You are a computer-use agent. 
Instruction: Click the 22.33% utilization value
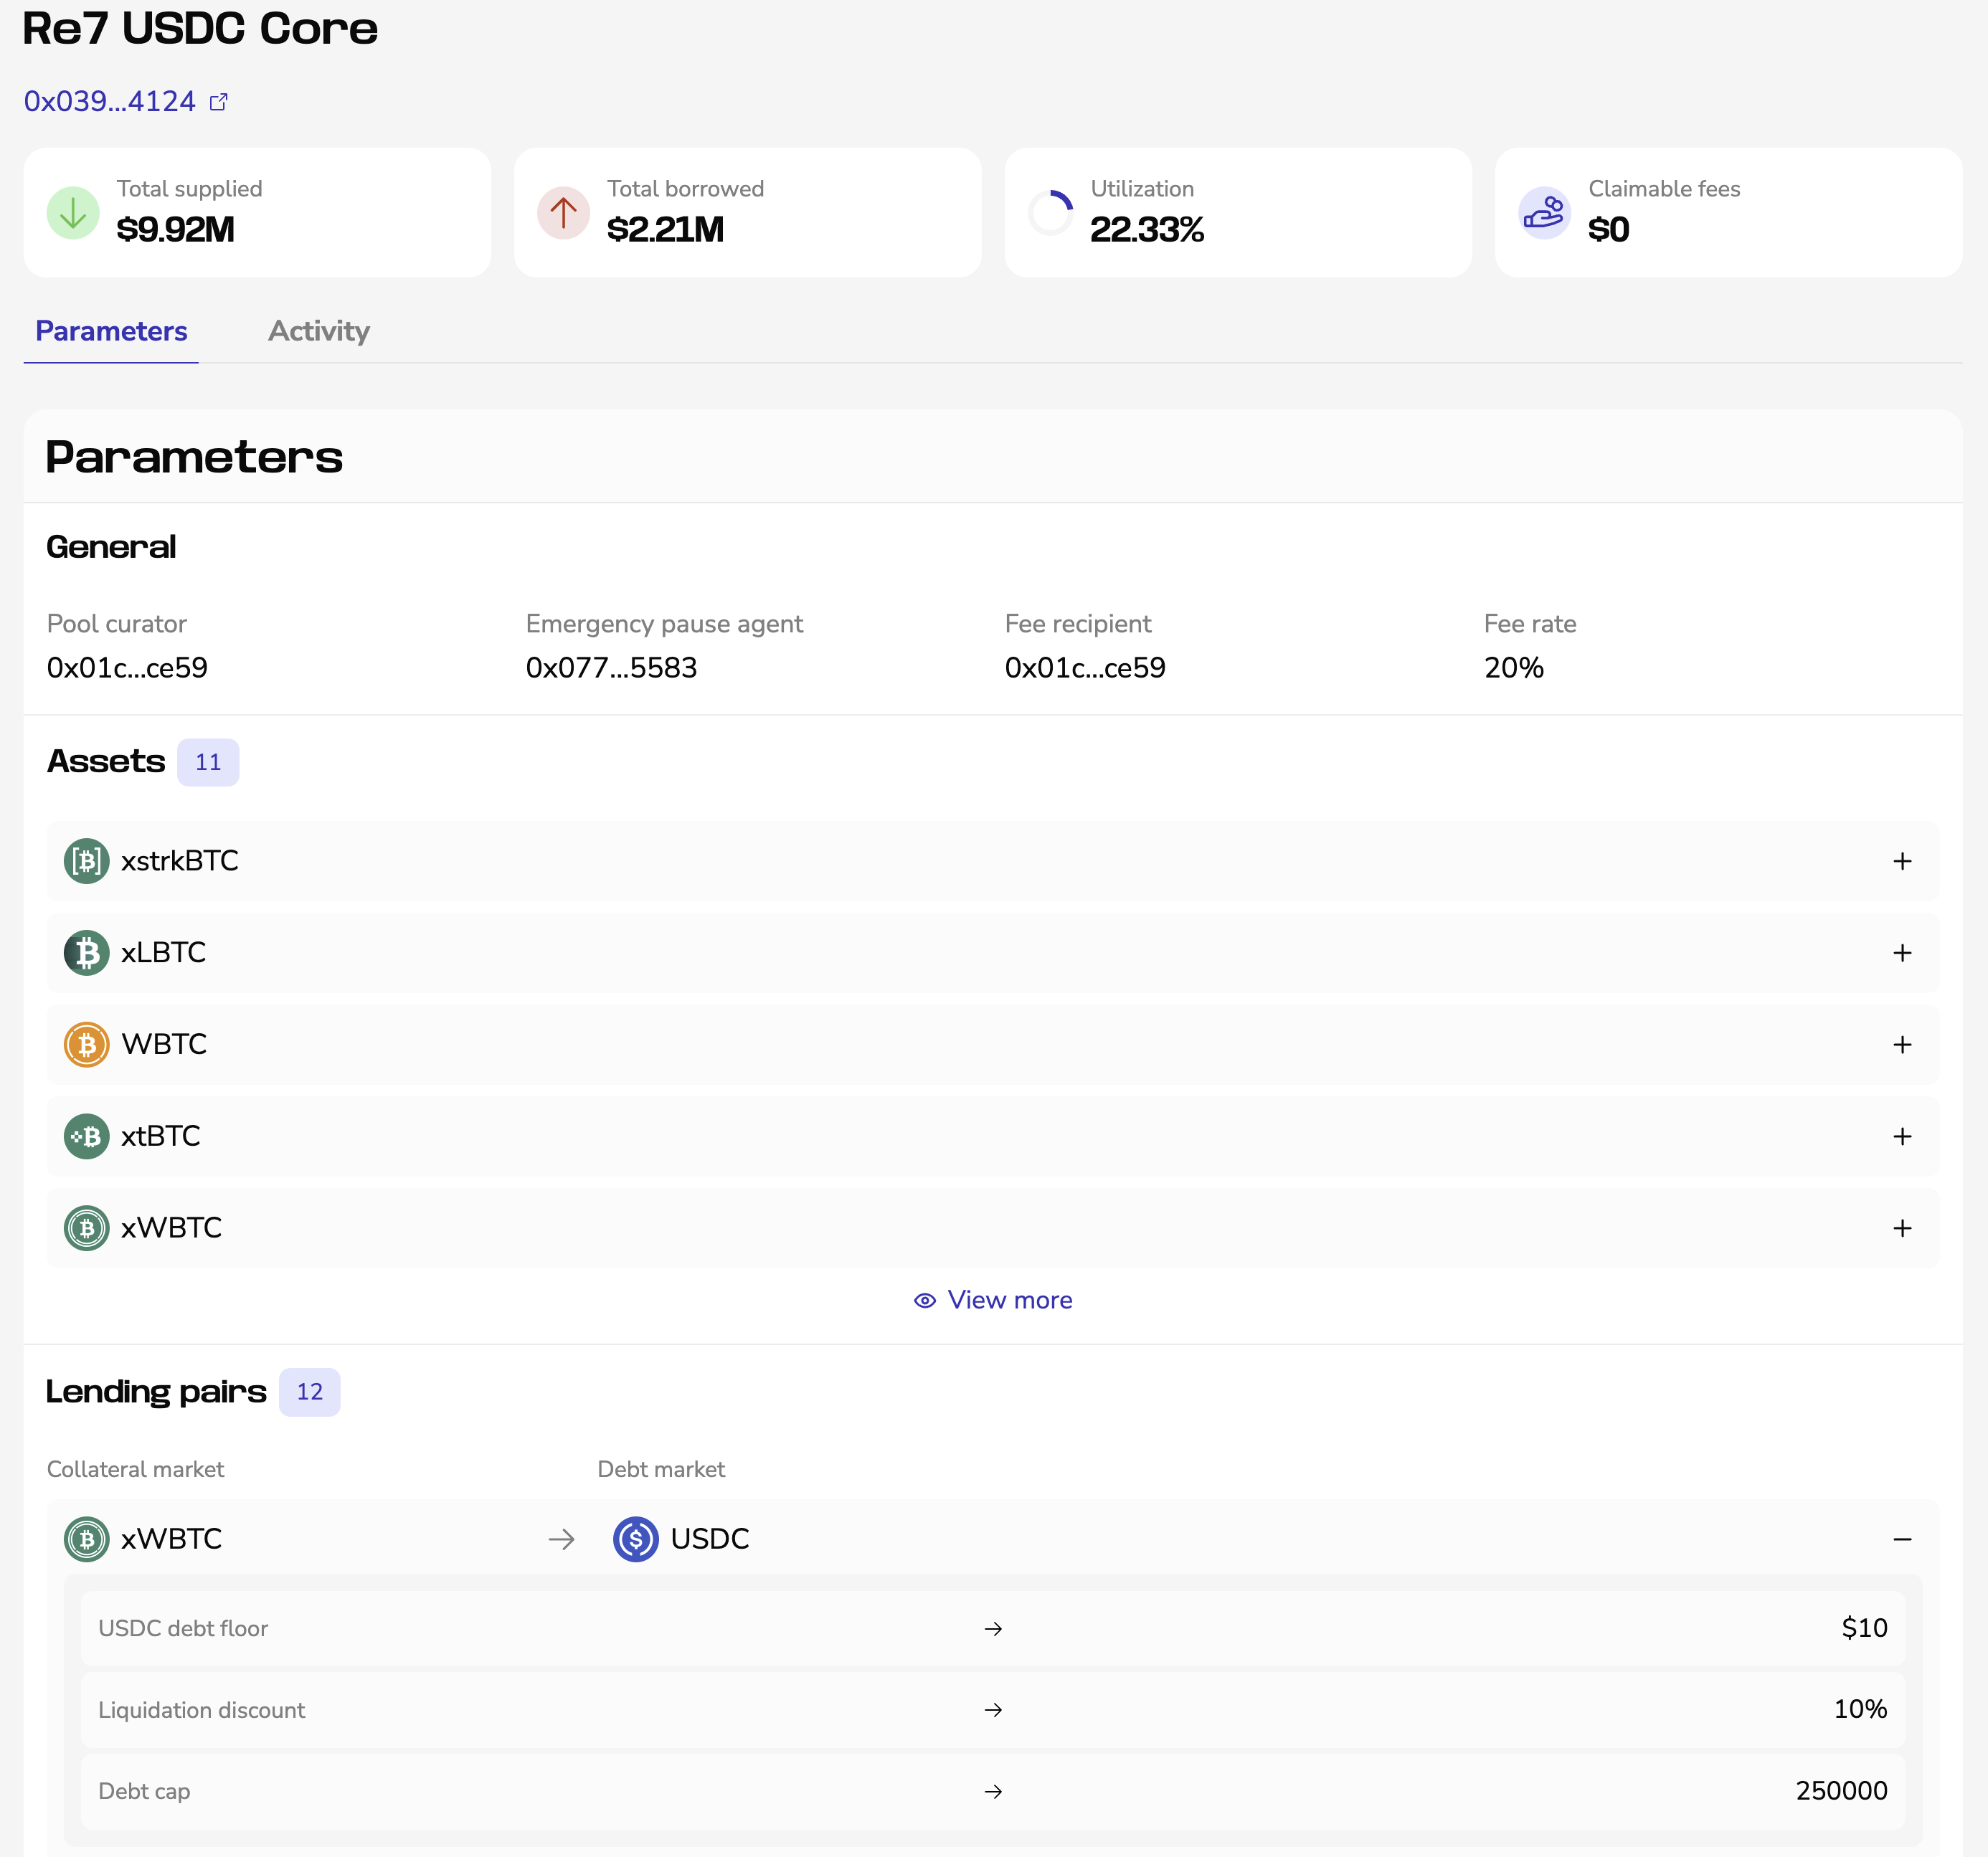(1147, 230)
